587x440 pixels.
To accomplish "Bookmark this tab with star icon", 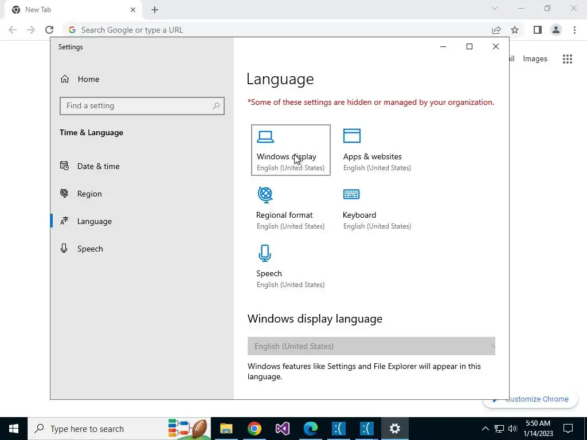I will [x=515, y=30].
